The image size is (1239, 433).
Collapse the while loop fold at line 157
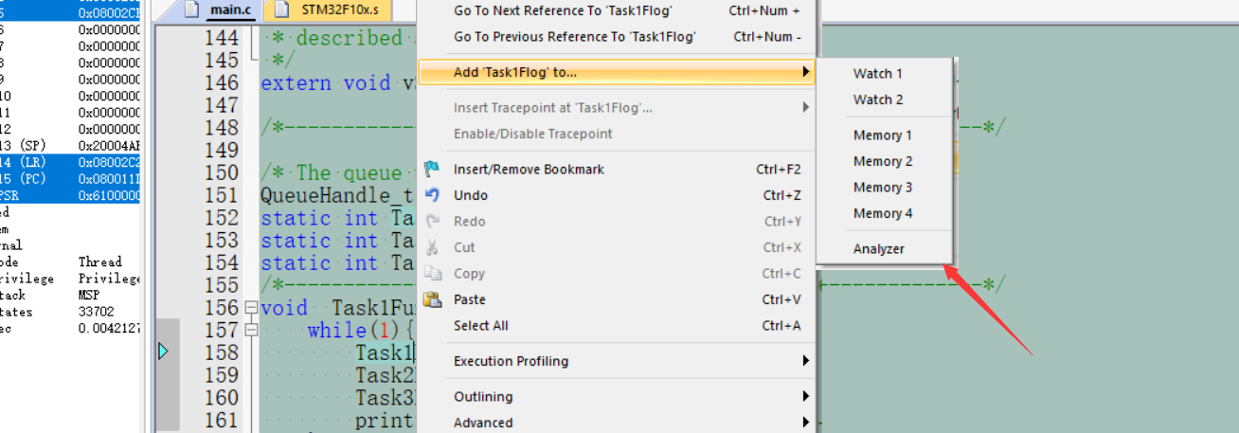click(251, 330)
